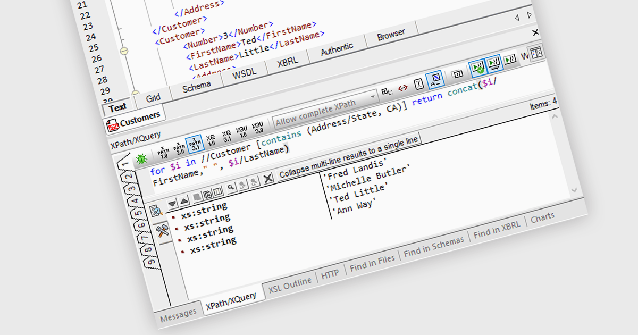This screenshot has height=335, width=638.
Task: Select expression tab 7
Action: pyautogui.click(x=144, y=238)
